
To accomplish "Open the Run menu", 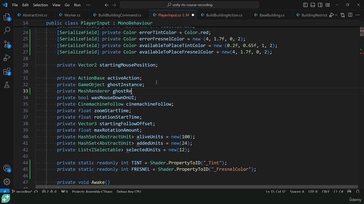I will coord(77,5).
